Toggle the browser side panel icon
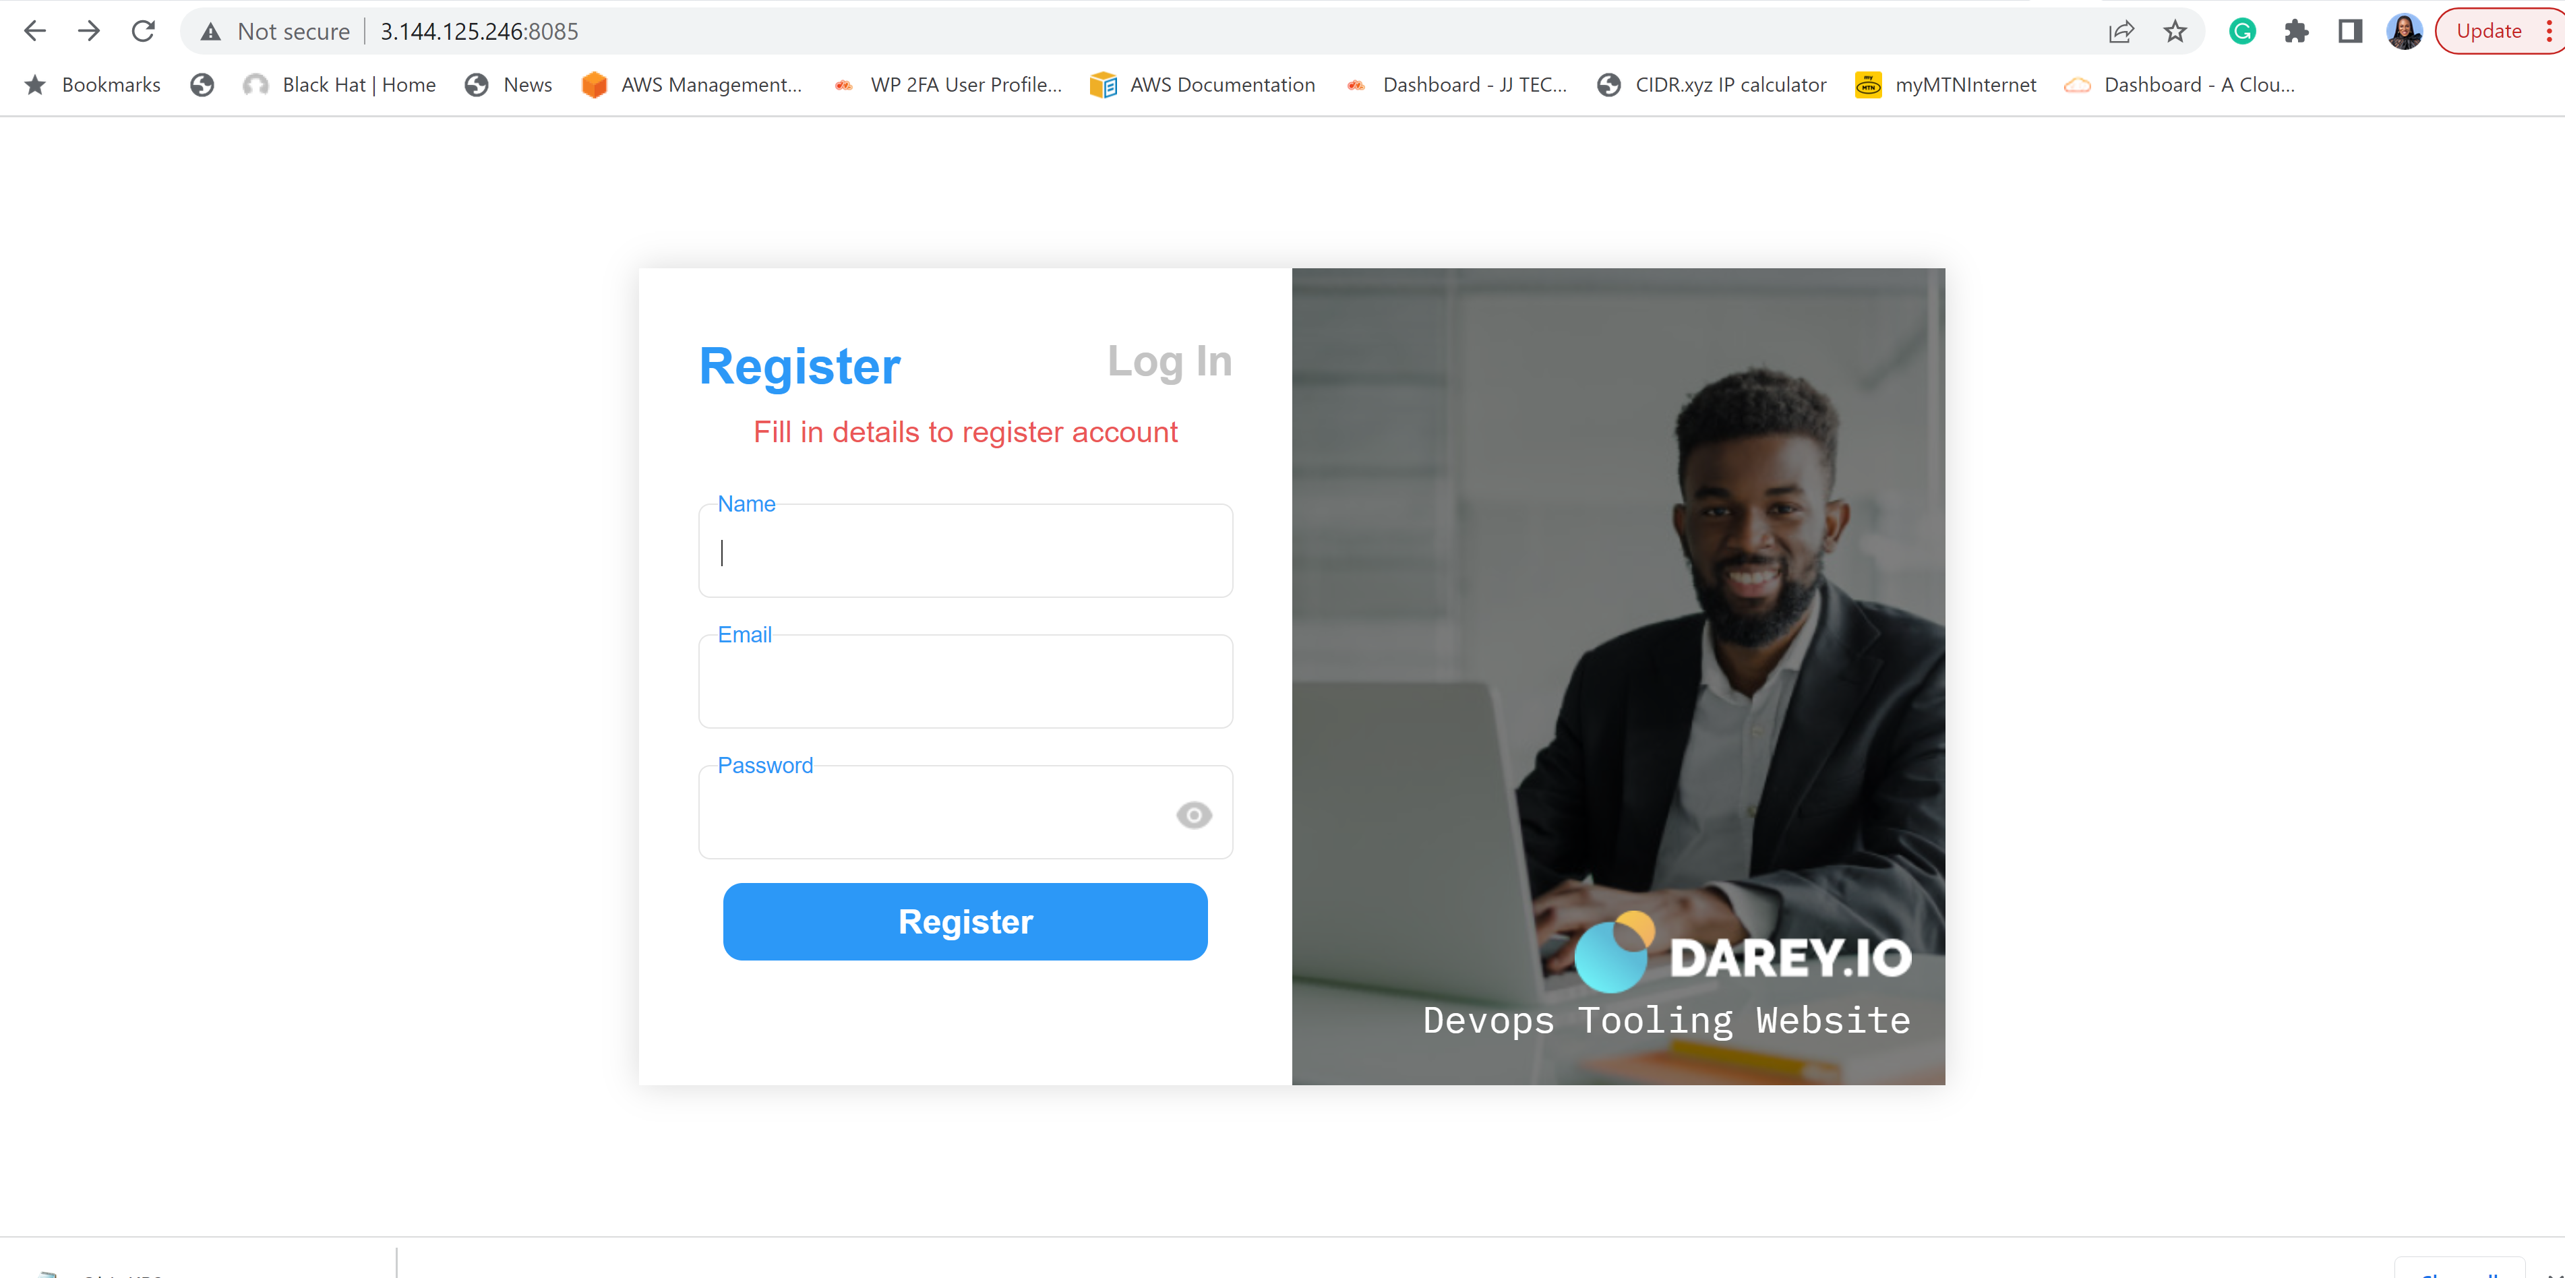The image size is (2565, 1278). [2350, 32]
